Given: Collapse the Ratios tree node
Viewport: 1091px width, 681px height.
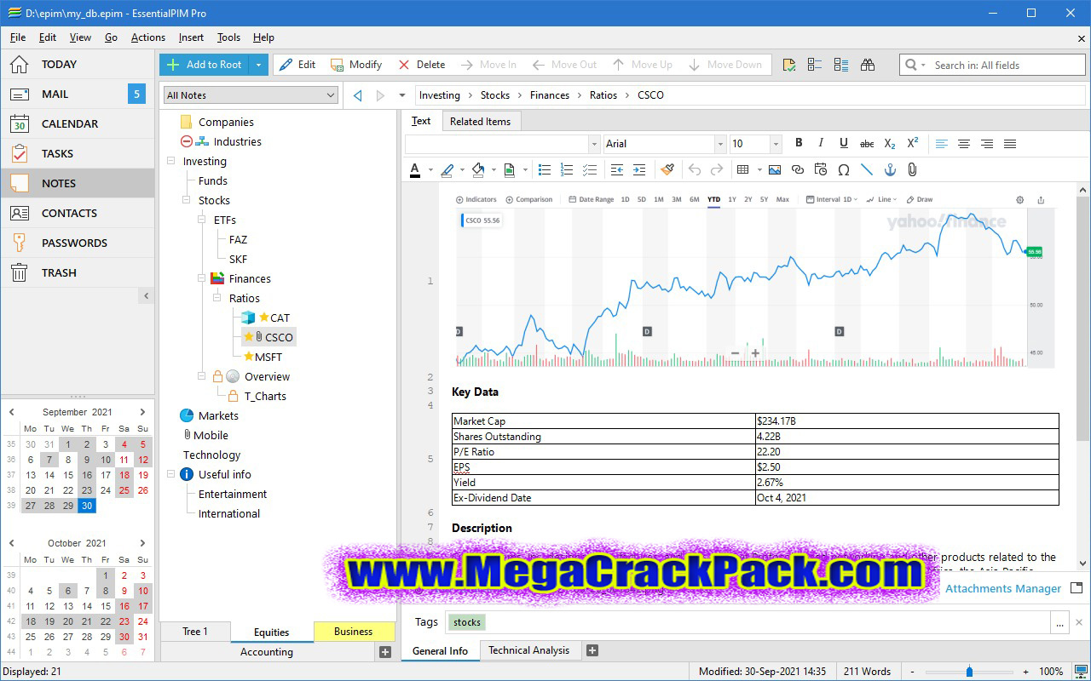Looking at the screenshot, I should 217,298.
